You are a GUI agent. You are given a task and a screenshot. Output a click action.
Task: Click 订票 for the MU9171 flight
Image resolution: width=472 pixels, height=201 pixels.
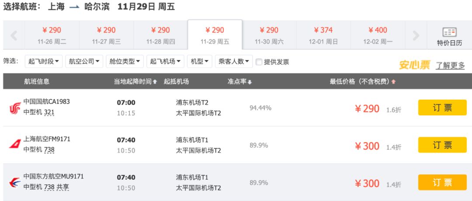(442, 182)
